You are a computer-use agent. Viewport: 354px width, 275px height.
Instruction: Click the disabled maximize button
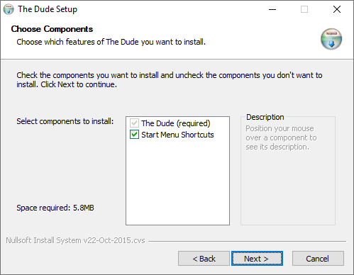(304, 9)
